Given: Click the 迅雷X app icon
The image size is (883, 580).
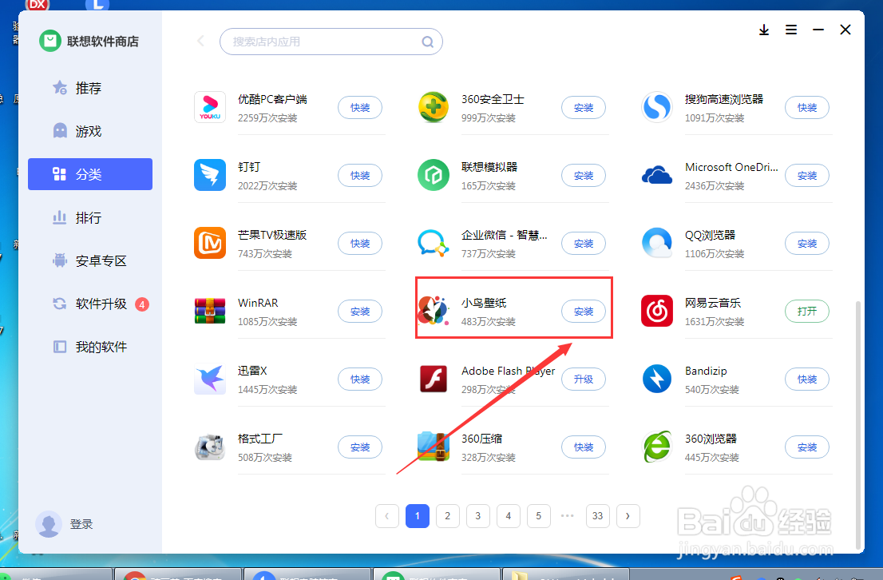Looking at the screenshot, I should tap(210, 379).
